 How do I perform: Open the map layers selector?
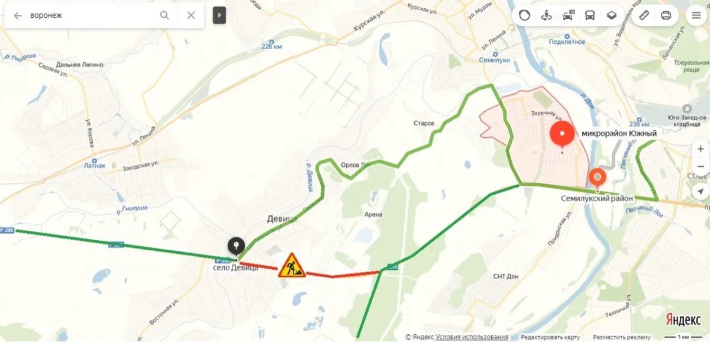coord(611,15)
